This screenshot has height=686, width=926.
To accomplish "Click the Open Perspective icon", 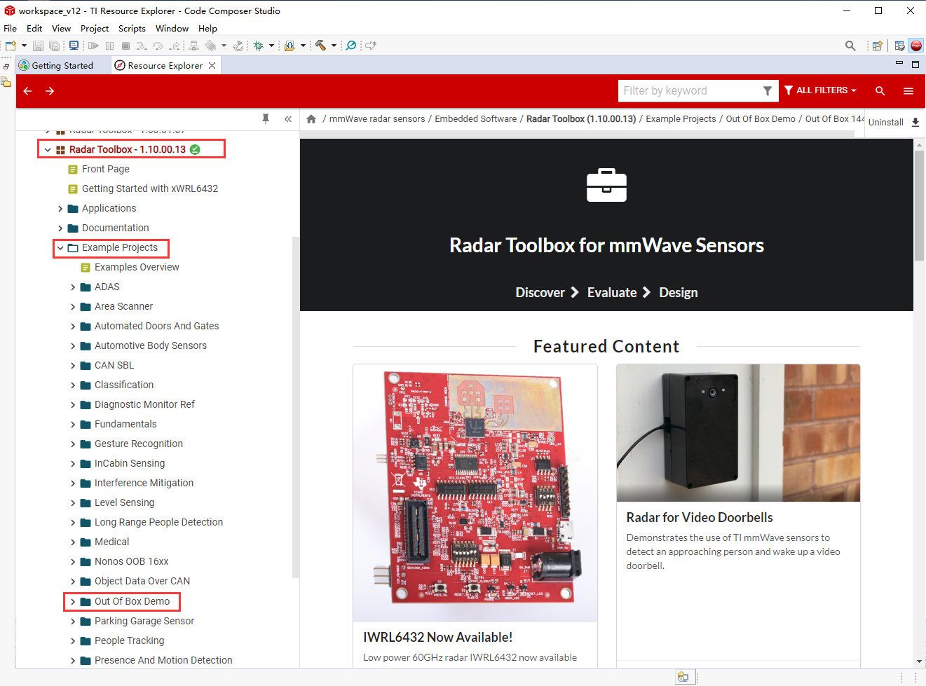I will [877, 46].
